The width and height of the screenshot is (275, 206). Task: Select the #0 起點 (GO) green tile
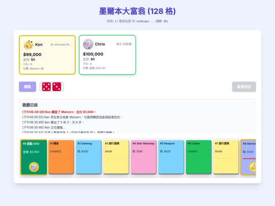(34, 157)
